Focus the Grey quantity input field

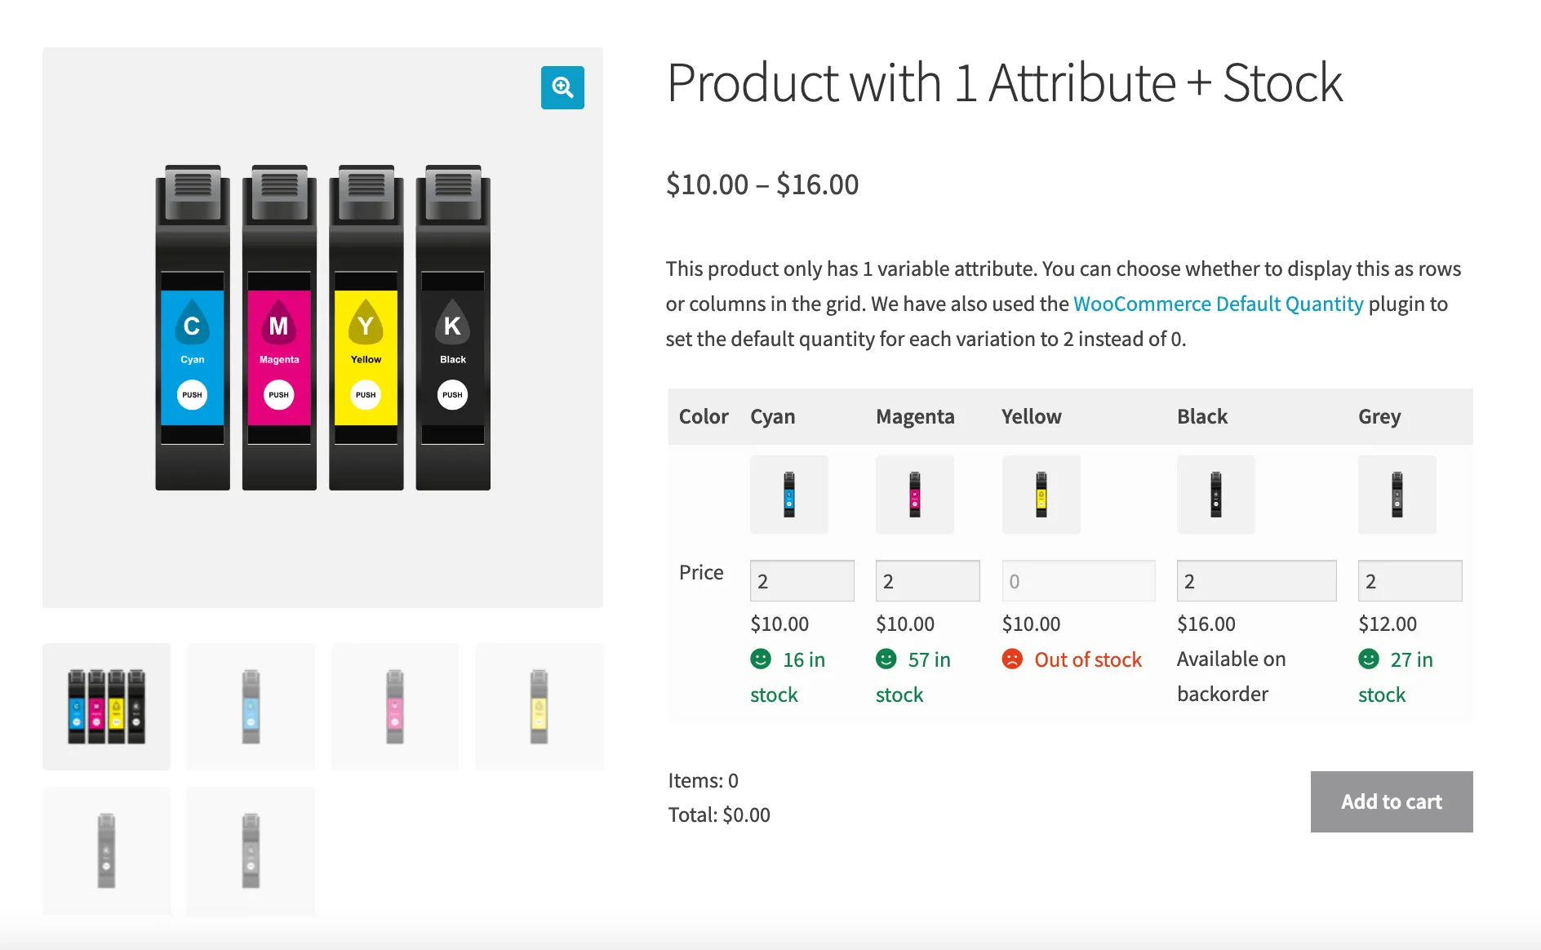1410,581
